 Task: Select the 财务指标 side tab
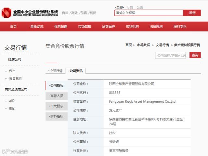coord(57,116)
